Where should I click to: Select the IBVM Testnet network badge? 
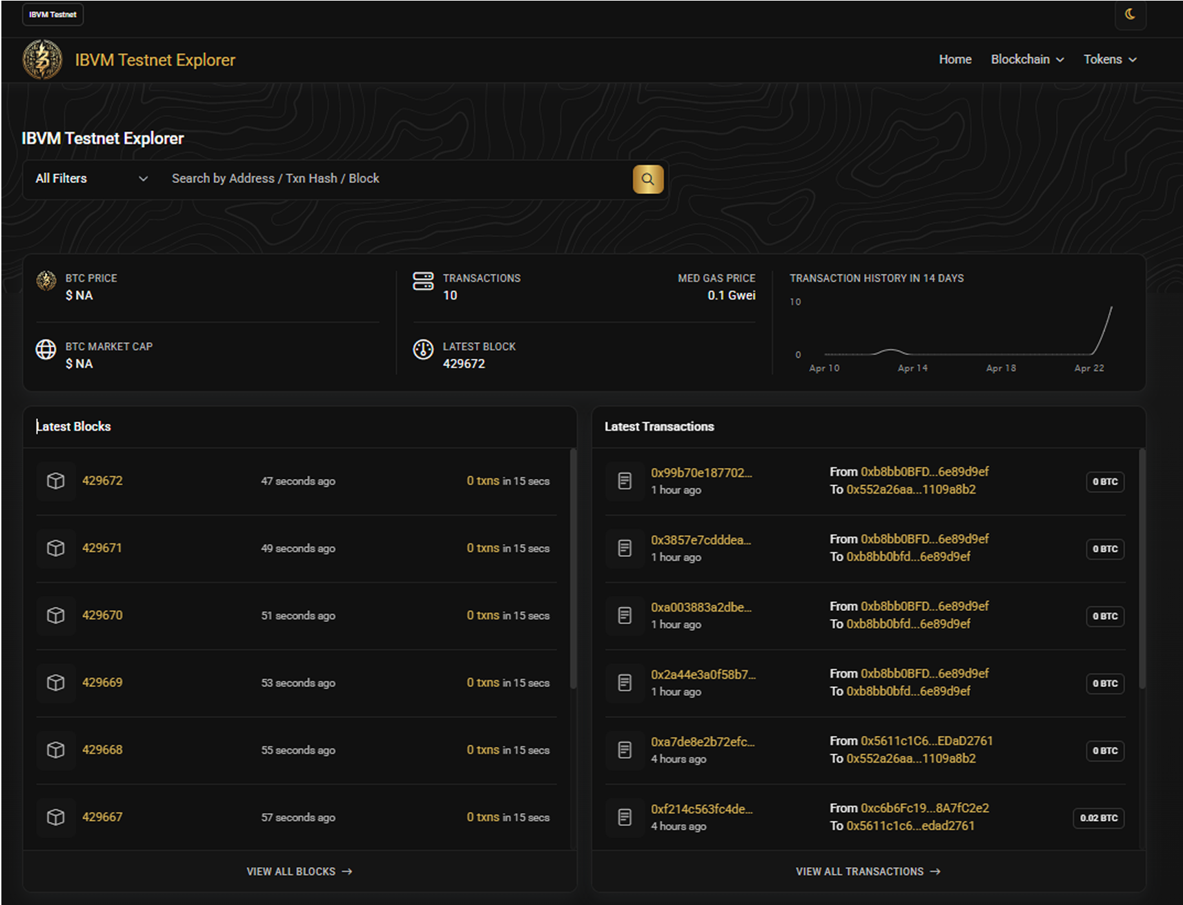(x=53, y=14)
